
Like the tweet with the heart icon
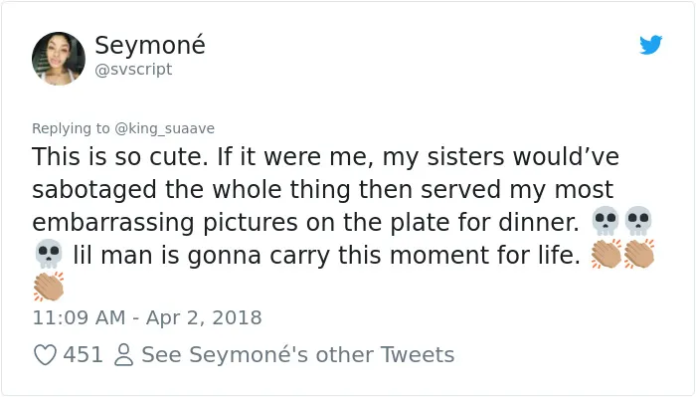(46, 355)
